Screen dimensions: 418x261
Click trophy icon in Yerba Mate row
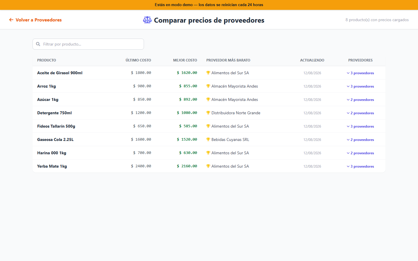[x=208, y=166]
